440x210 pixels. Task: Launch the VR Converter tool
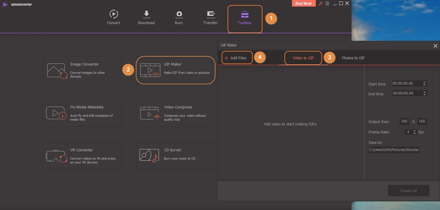[82, 155]
